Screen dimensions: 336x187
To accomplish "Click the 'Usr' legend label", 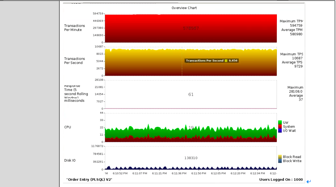I will pos(286,123).
